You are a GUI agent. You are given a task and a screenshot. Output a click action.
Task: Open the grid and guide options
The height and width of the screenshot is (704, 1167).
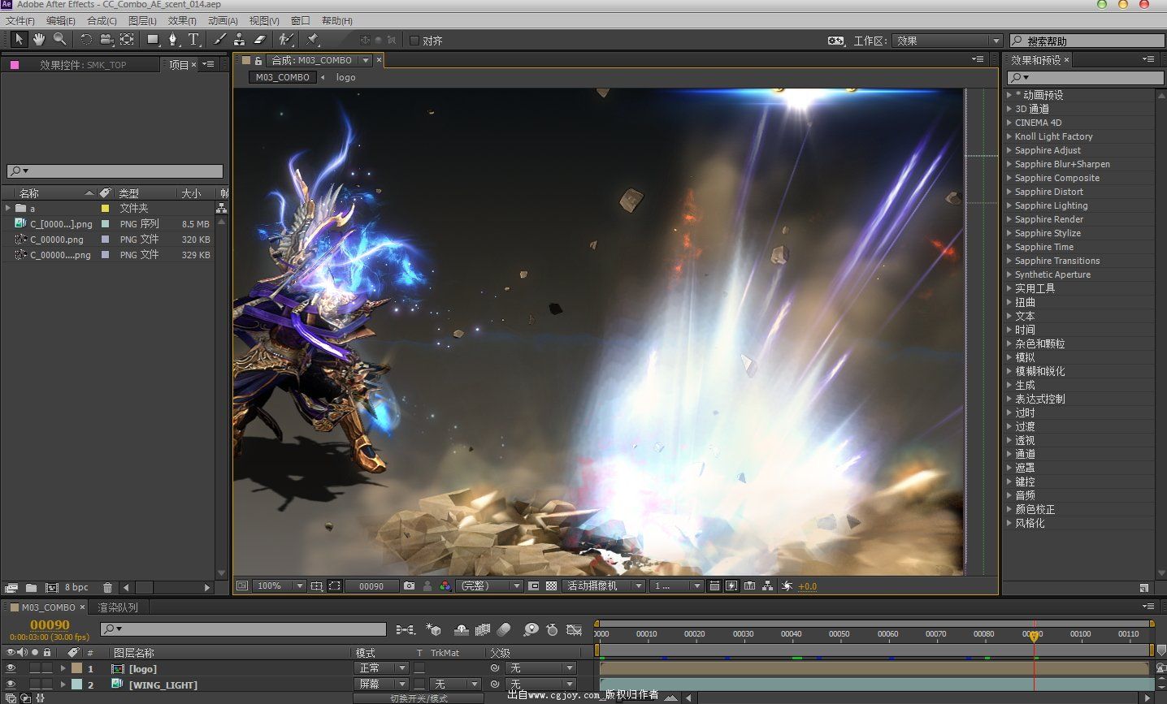point(317,585)
